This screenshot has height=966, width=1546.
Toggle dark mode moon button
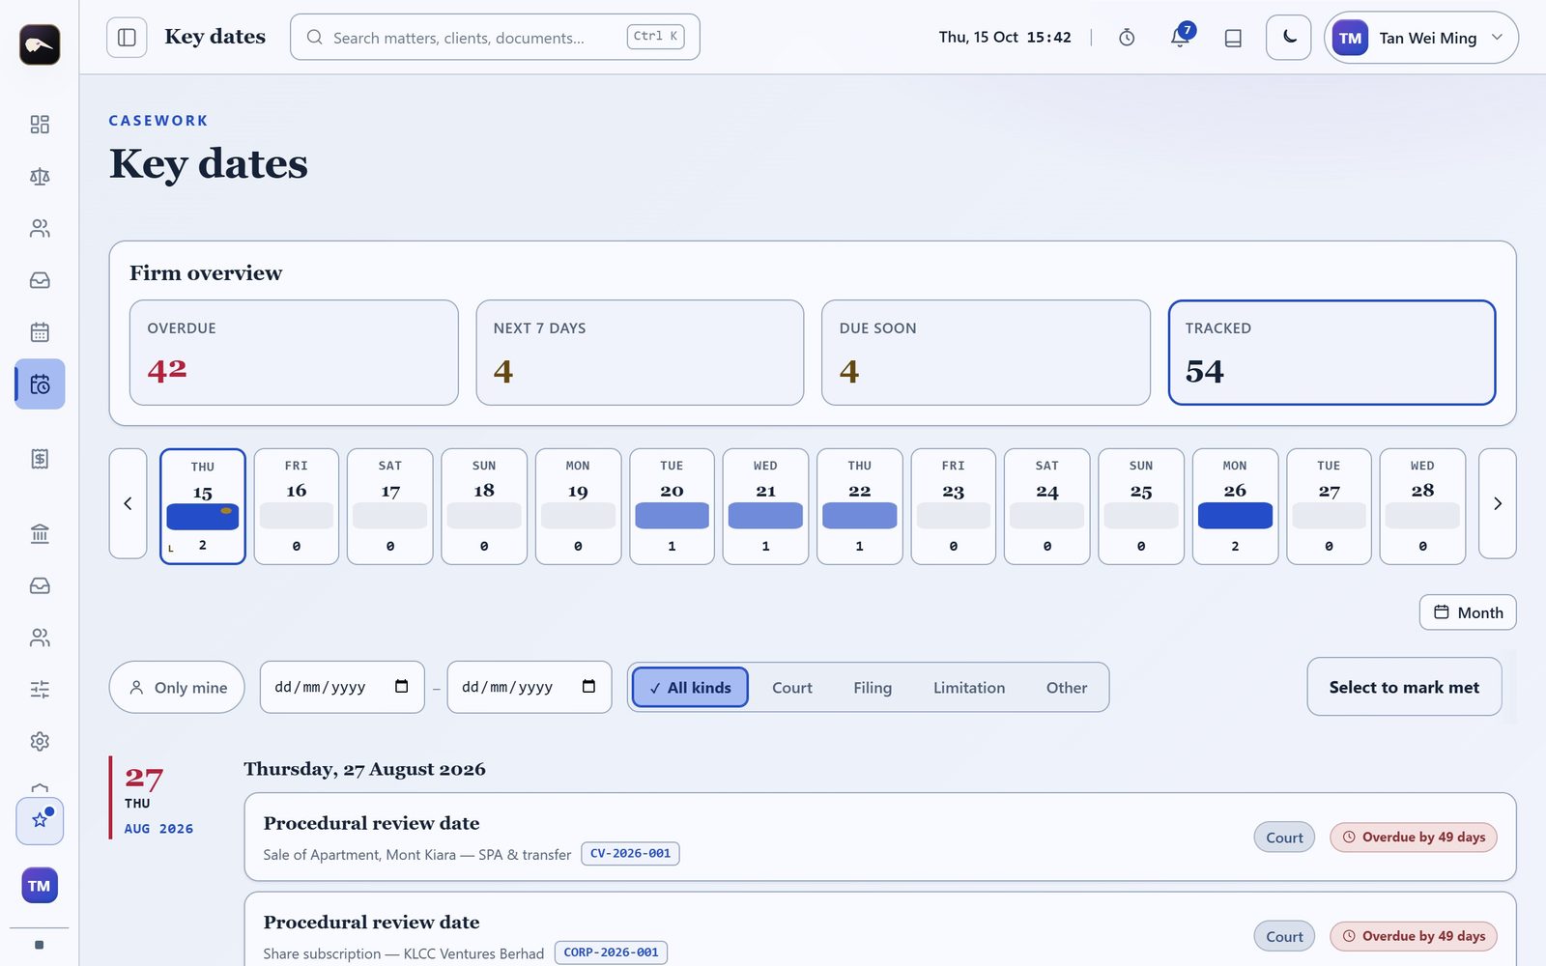tap(1289, 38)
